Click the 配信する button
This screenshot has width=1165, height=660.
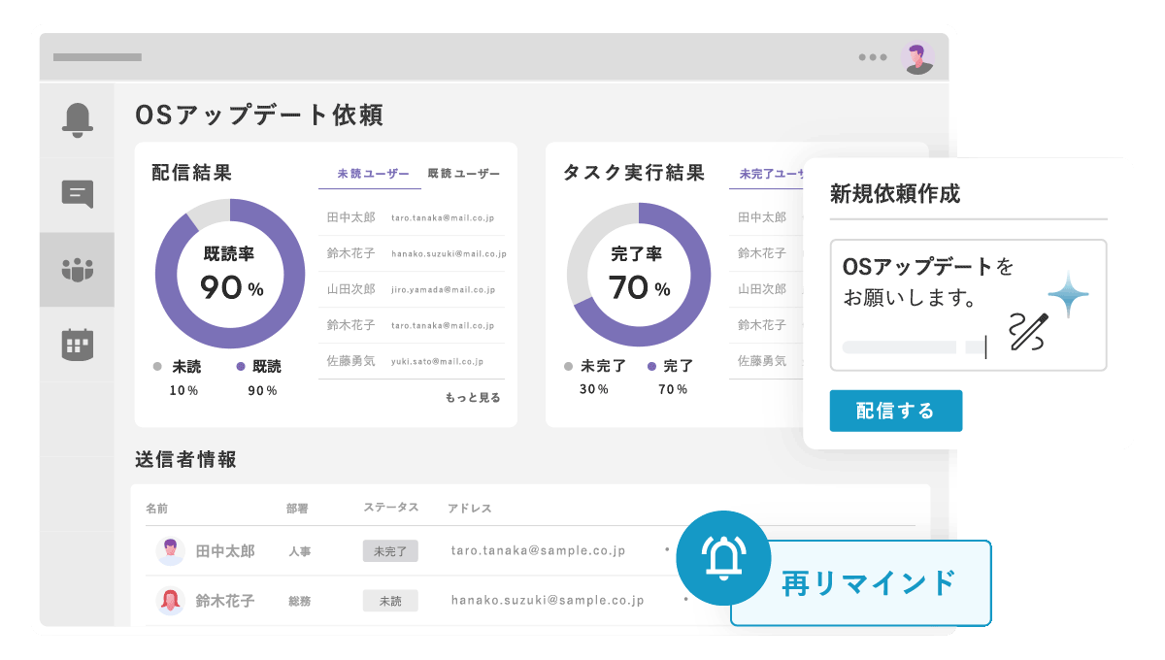click(895, 411)
